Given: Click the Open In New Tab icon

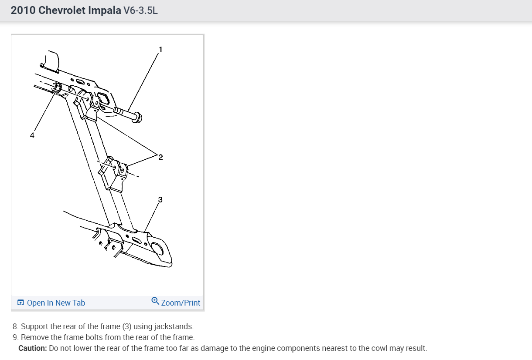Looking at the screenshot, I should [20, 303].
